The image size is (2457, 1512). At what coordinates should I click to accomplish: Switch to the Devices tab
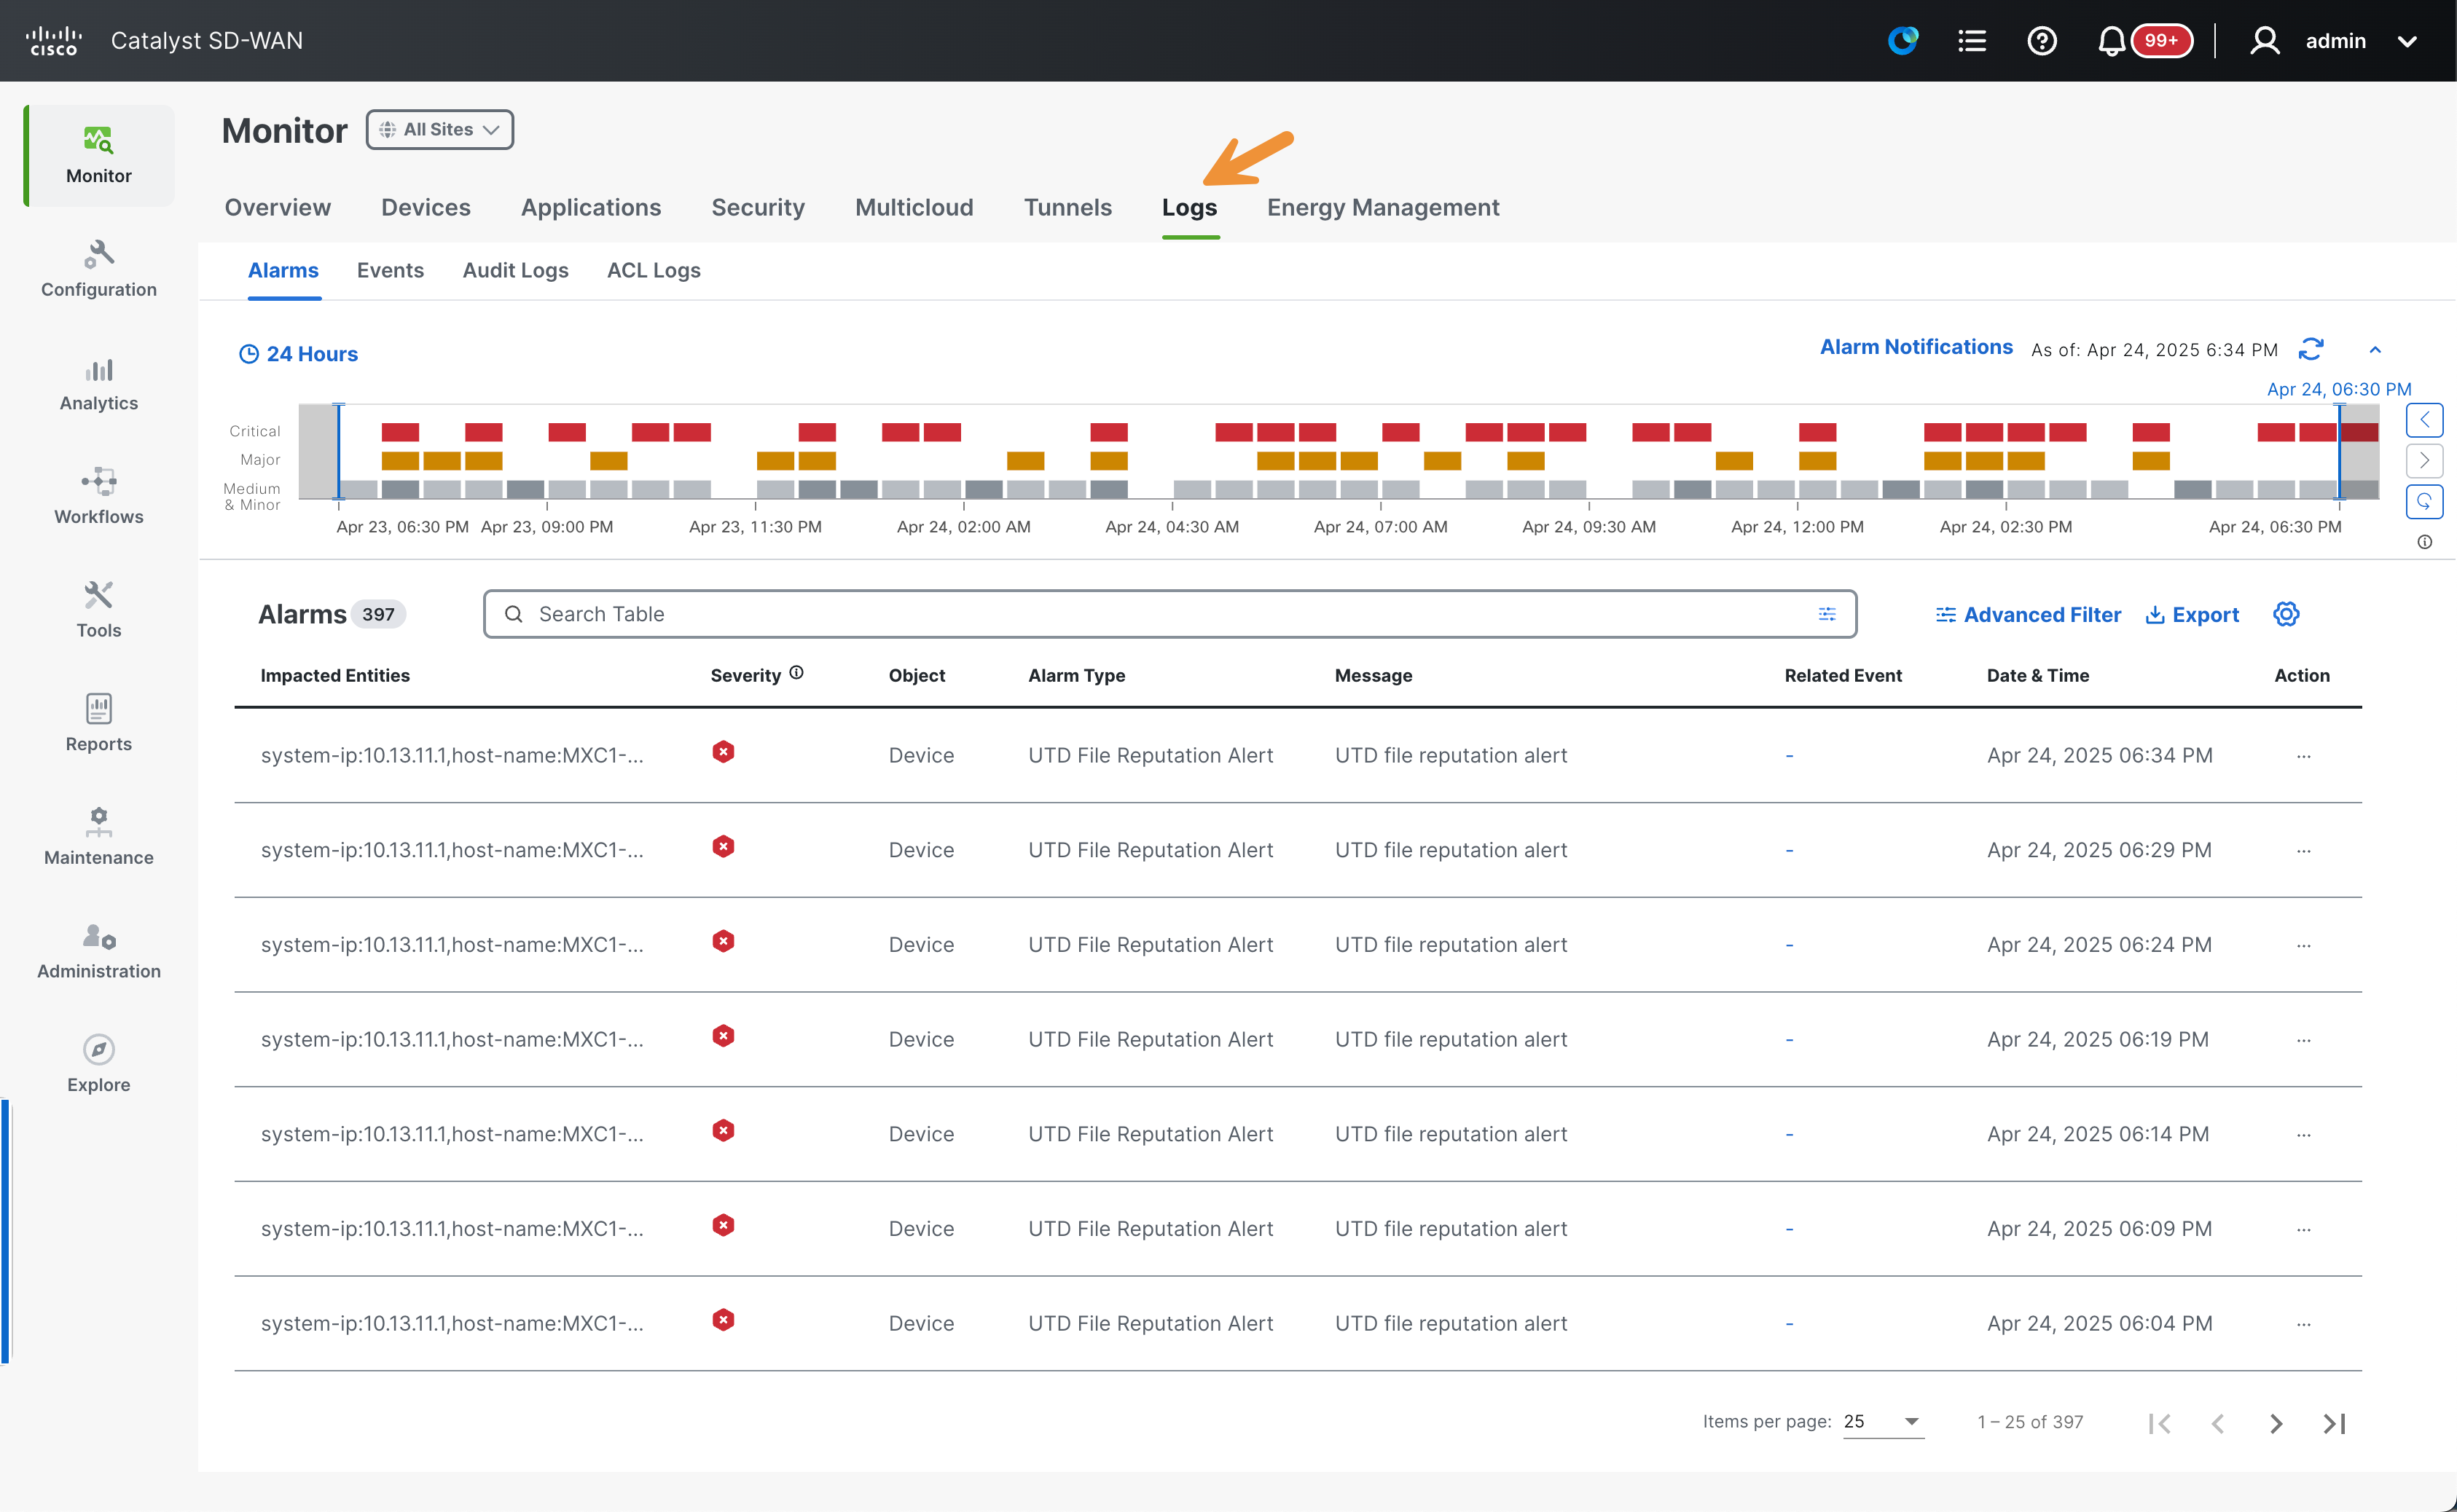point(426,207)
